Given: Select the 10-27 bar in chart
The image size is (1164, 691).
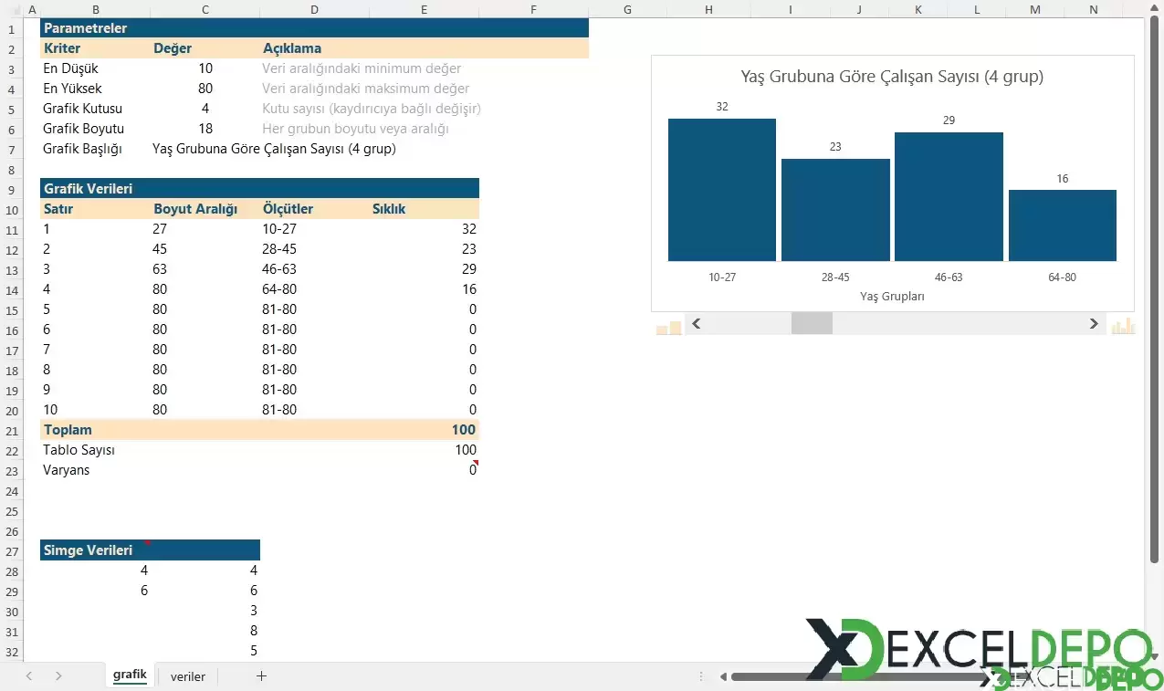Looking at the screenshot, I should click(x=721, y=190).
